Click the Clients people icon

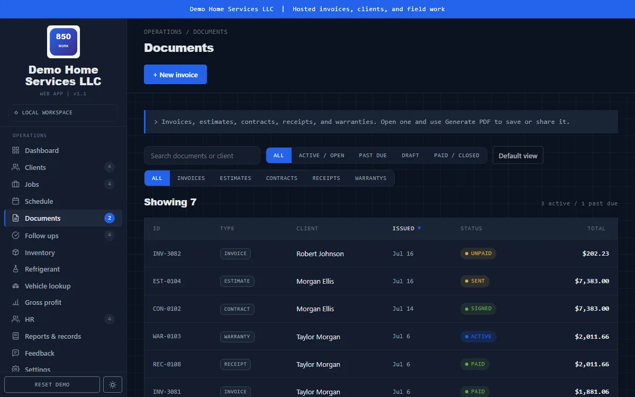pos(15,167)
